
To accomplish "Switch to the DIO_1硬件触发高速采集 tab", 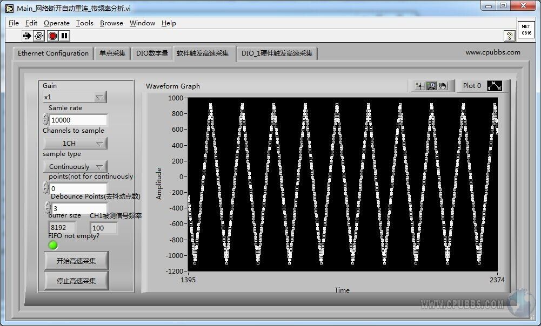I will pos(277,53).
